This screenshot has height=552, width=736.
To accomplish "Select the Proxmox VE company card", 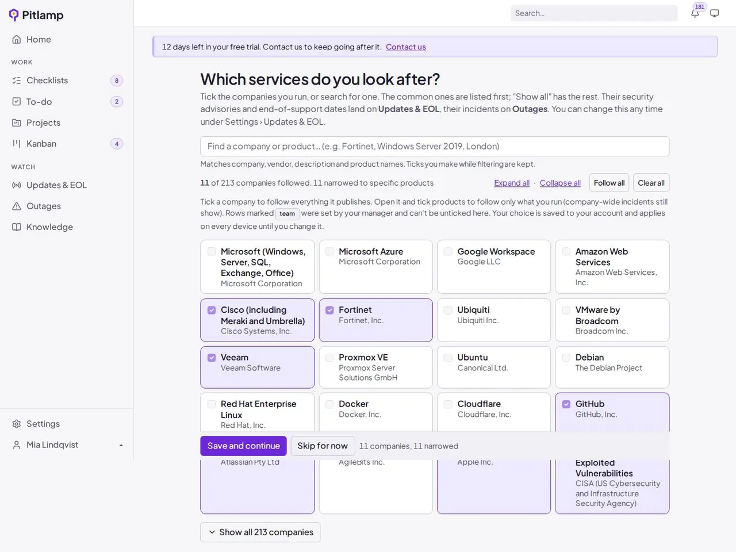I will [376, 367].
